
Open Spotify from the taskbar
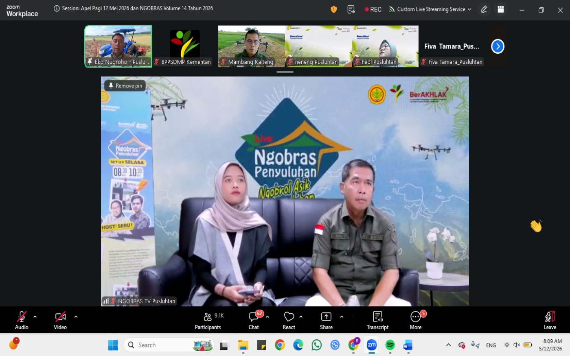[x=390, y=345]
